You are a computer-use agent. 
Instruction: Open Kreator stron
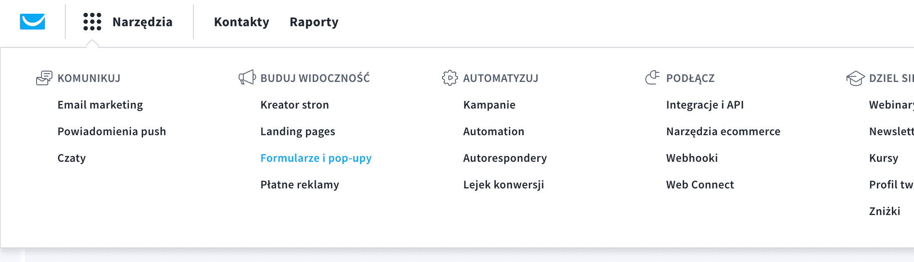[294, 105]
